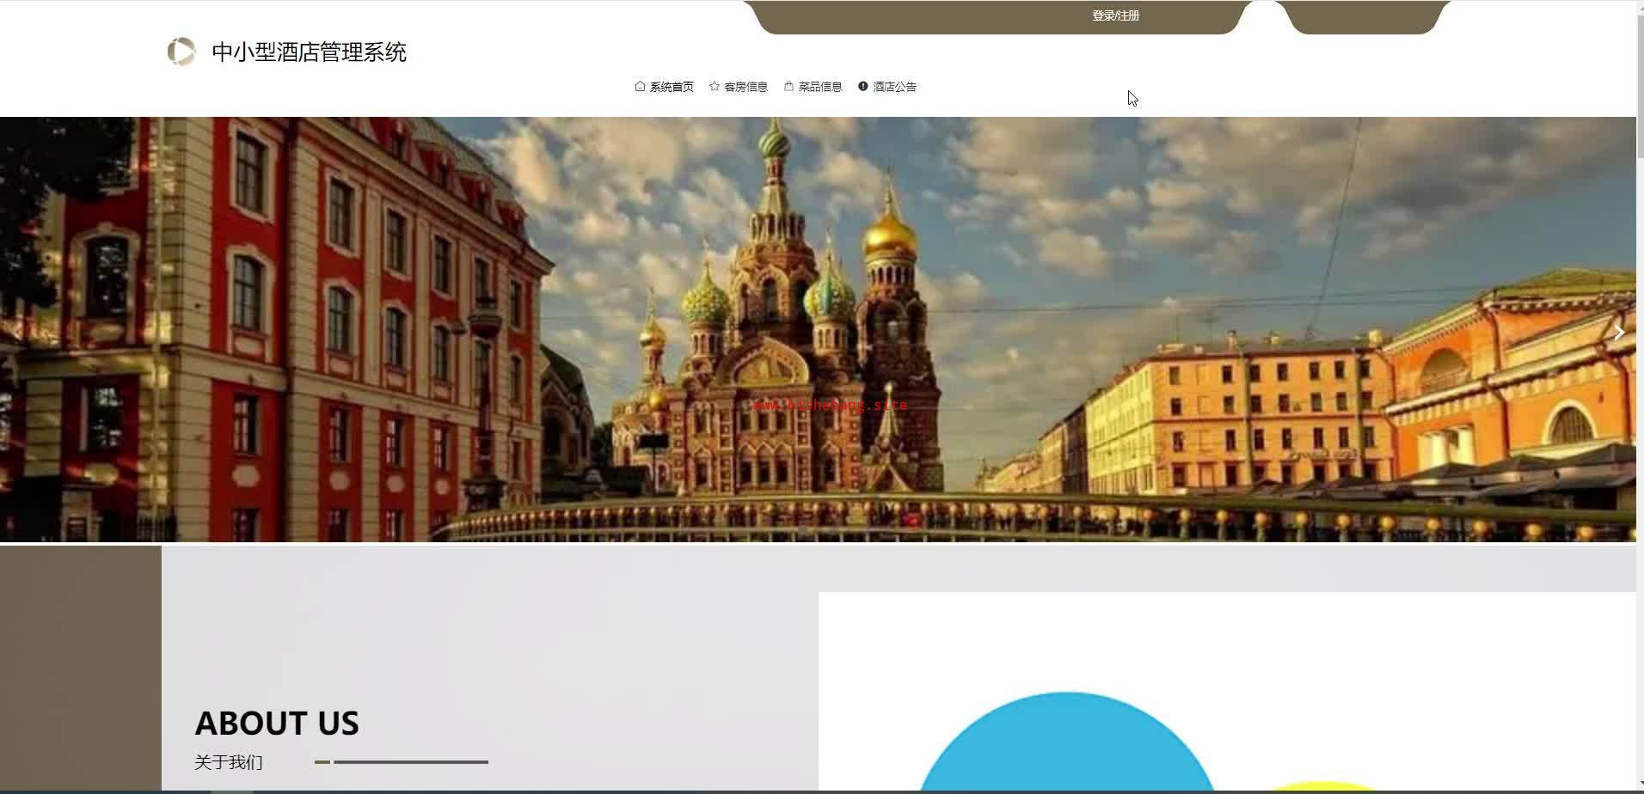Click the 关于我们 subtitle text
Viewport: 1644px width, 794px height.
[229, 762]
